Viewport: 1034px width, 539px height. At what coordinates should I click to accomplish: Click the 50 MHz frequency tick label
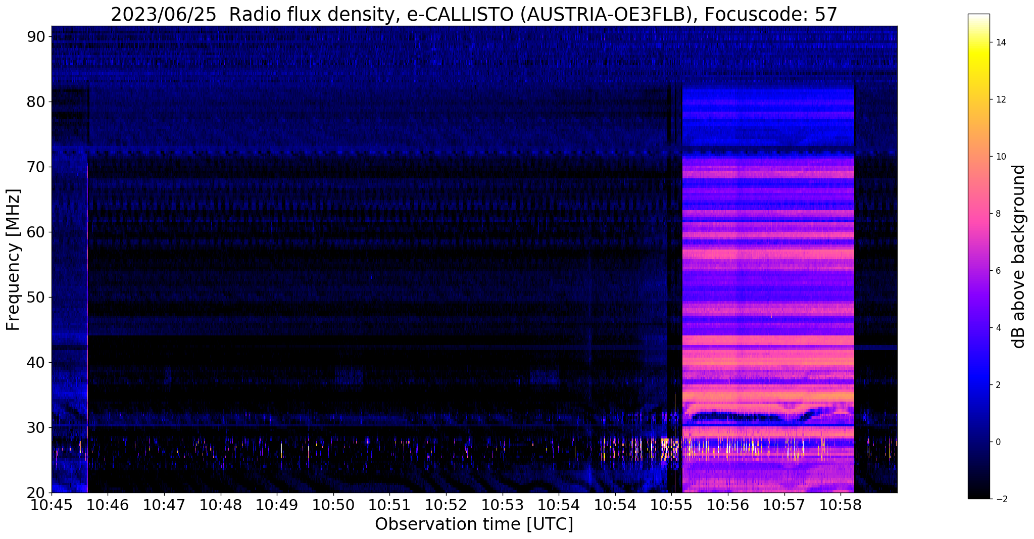pos(36,297)
